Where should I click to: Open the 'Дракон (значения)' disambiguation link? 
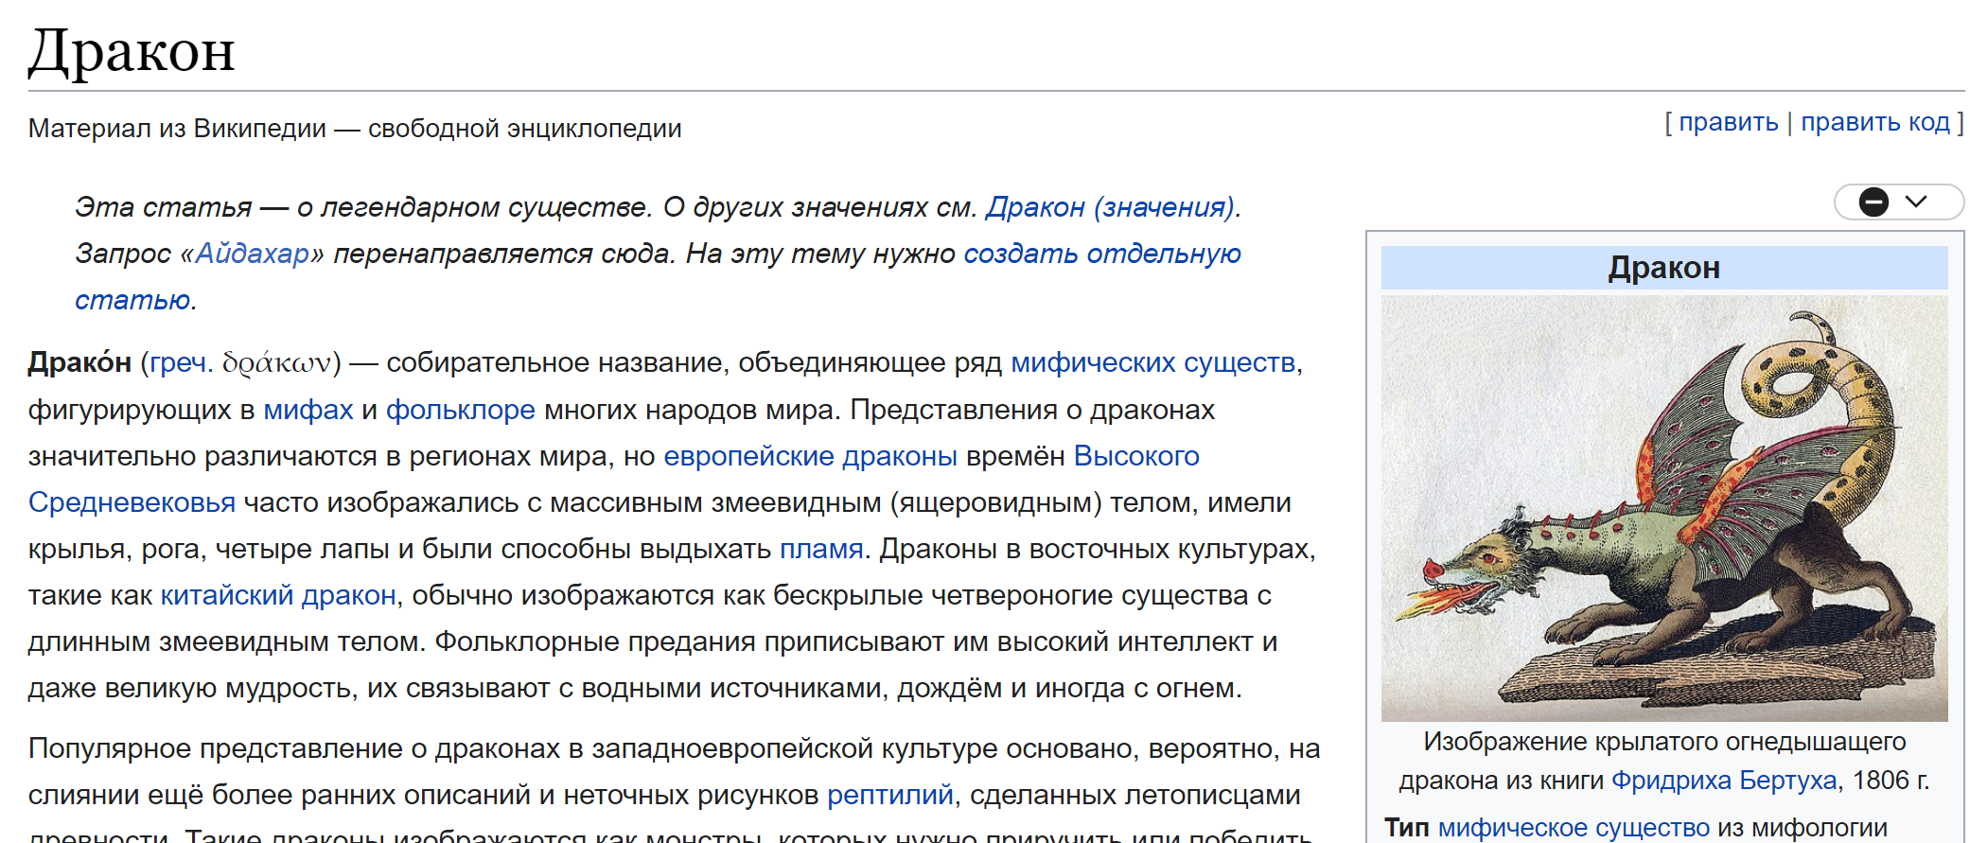point(1110,206)
